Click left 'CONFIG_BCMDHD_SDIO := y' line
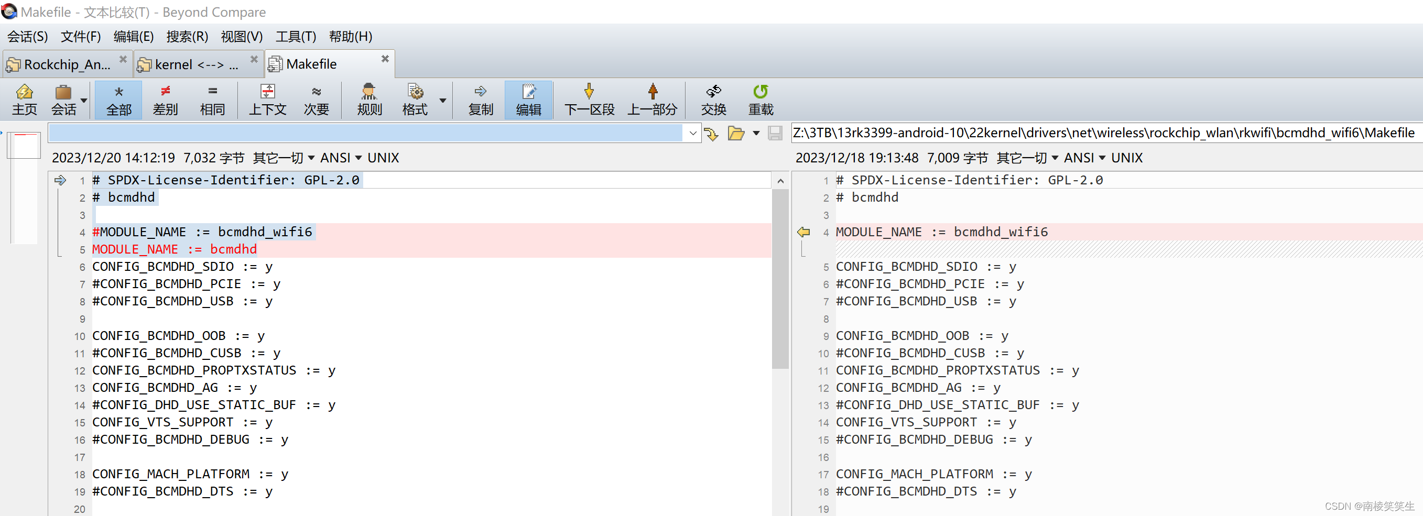The height and width of the screenshot is (516, 1423). [x=182, y=267]
